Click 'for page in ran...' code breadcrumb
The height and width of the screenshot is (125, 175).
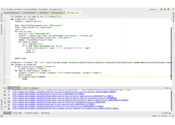pos(36,16)
